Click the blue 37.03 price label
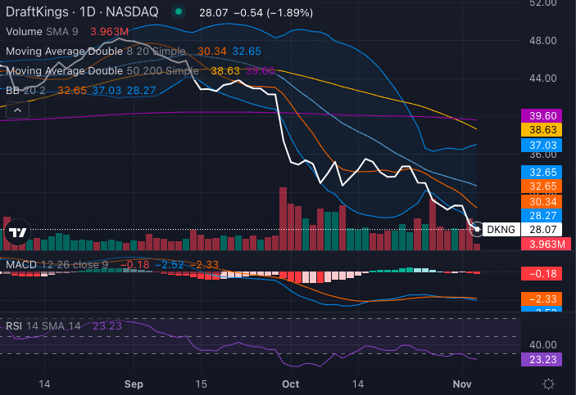 pos(544,145)
